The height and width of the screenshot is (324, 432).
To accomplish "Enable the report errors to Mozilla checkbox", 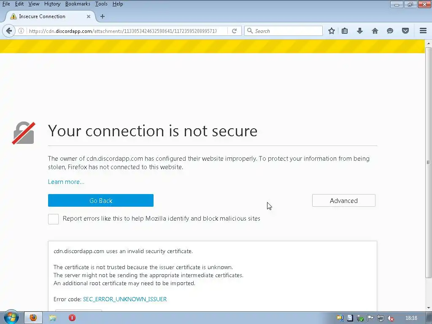I will coord(53,219).
